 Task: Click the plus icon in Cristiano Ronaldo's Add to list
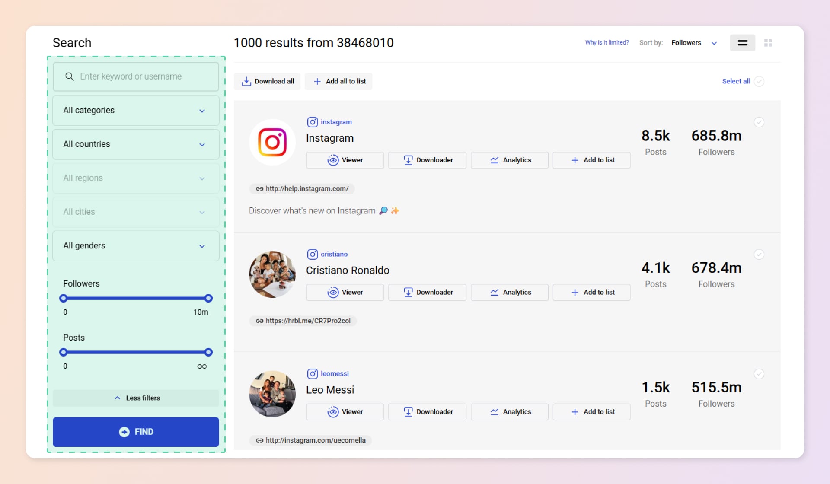coord(575,293)
